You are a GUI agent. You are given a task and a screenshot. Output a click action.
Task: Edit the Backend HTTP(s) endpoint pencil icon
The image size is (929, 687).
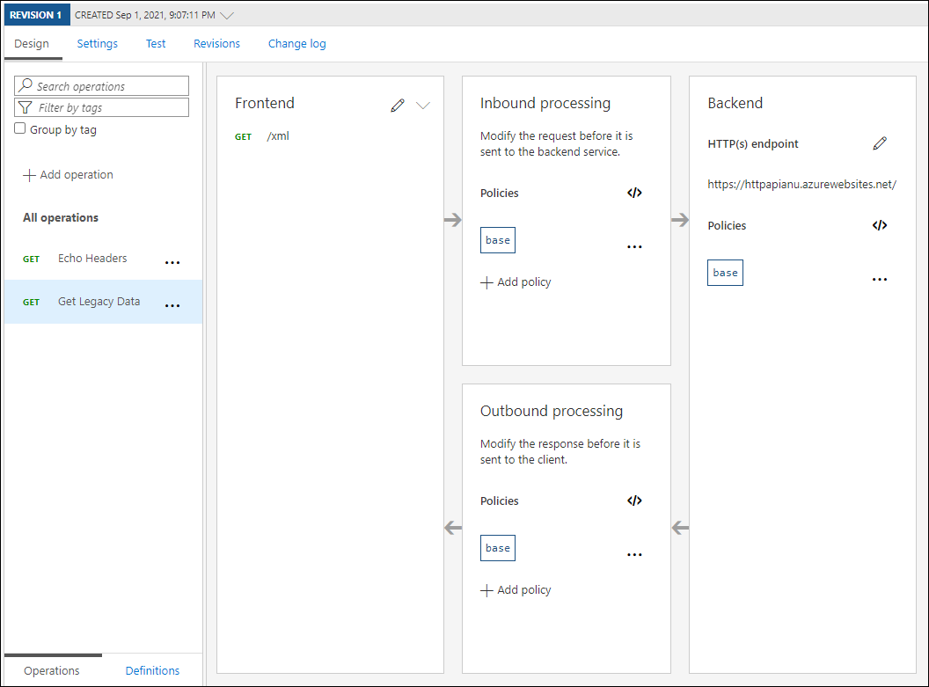[880, 143]
